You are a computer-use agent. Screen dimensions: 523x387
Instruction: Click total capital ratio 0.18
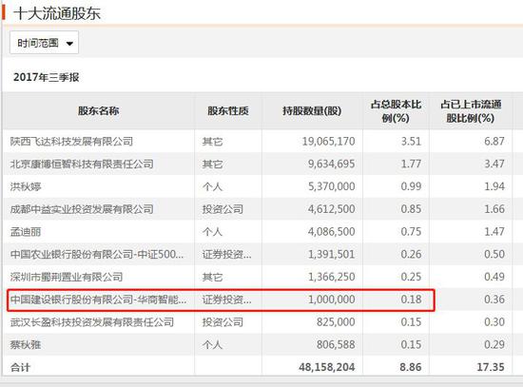click(411, 300)
